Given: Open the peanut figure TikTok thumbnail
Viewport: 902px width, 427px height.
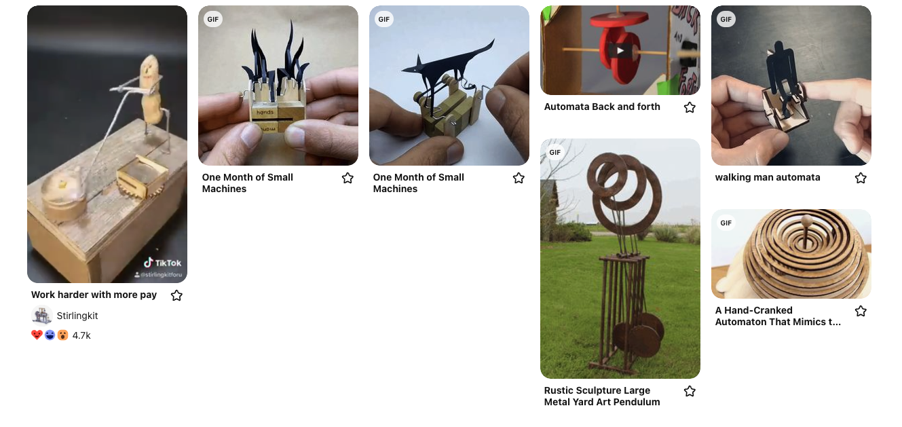Looking at the screenshot, I should [x=107, y=144].
